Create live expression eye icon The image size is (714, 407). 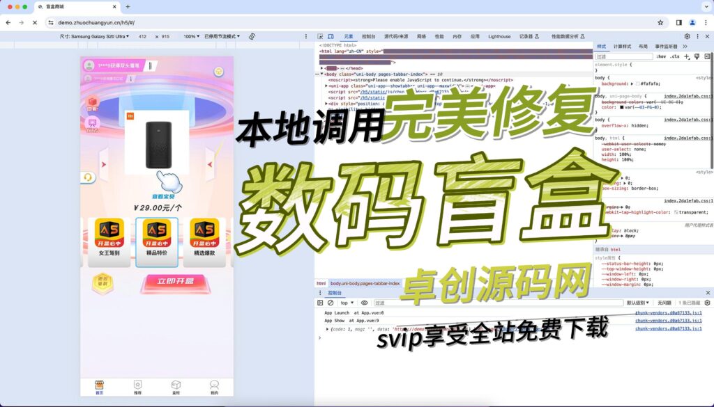[x=364, y=303]
